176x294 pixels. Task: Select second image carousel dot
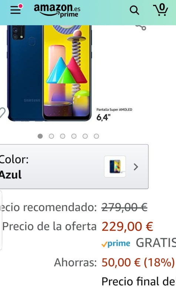pos(51,136)
